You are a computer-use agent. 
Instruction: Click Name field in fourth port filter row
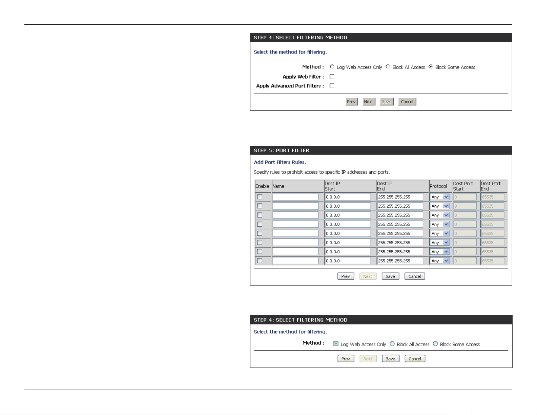tap(295, 224)
